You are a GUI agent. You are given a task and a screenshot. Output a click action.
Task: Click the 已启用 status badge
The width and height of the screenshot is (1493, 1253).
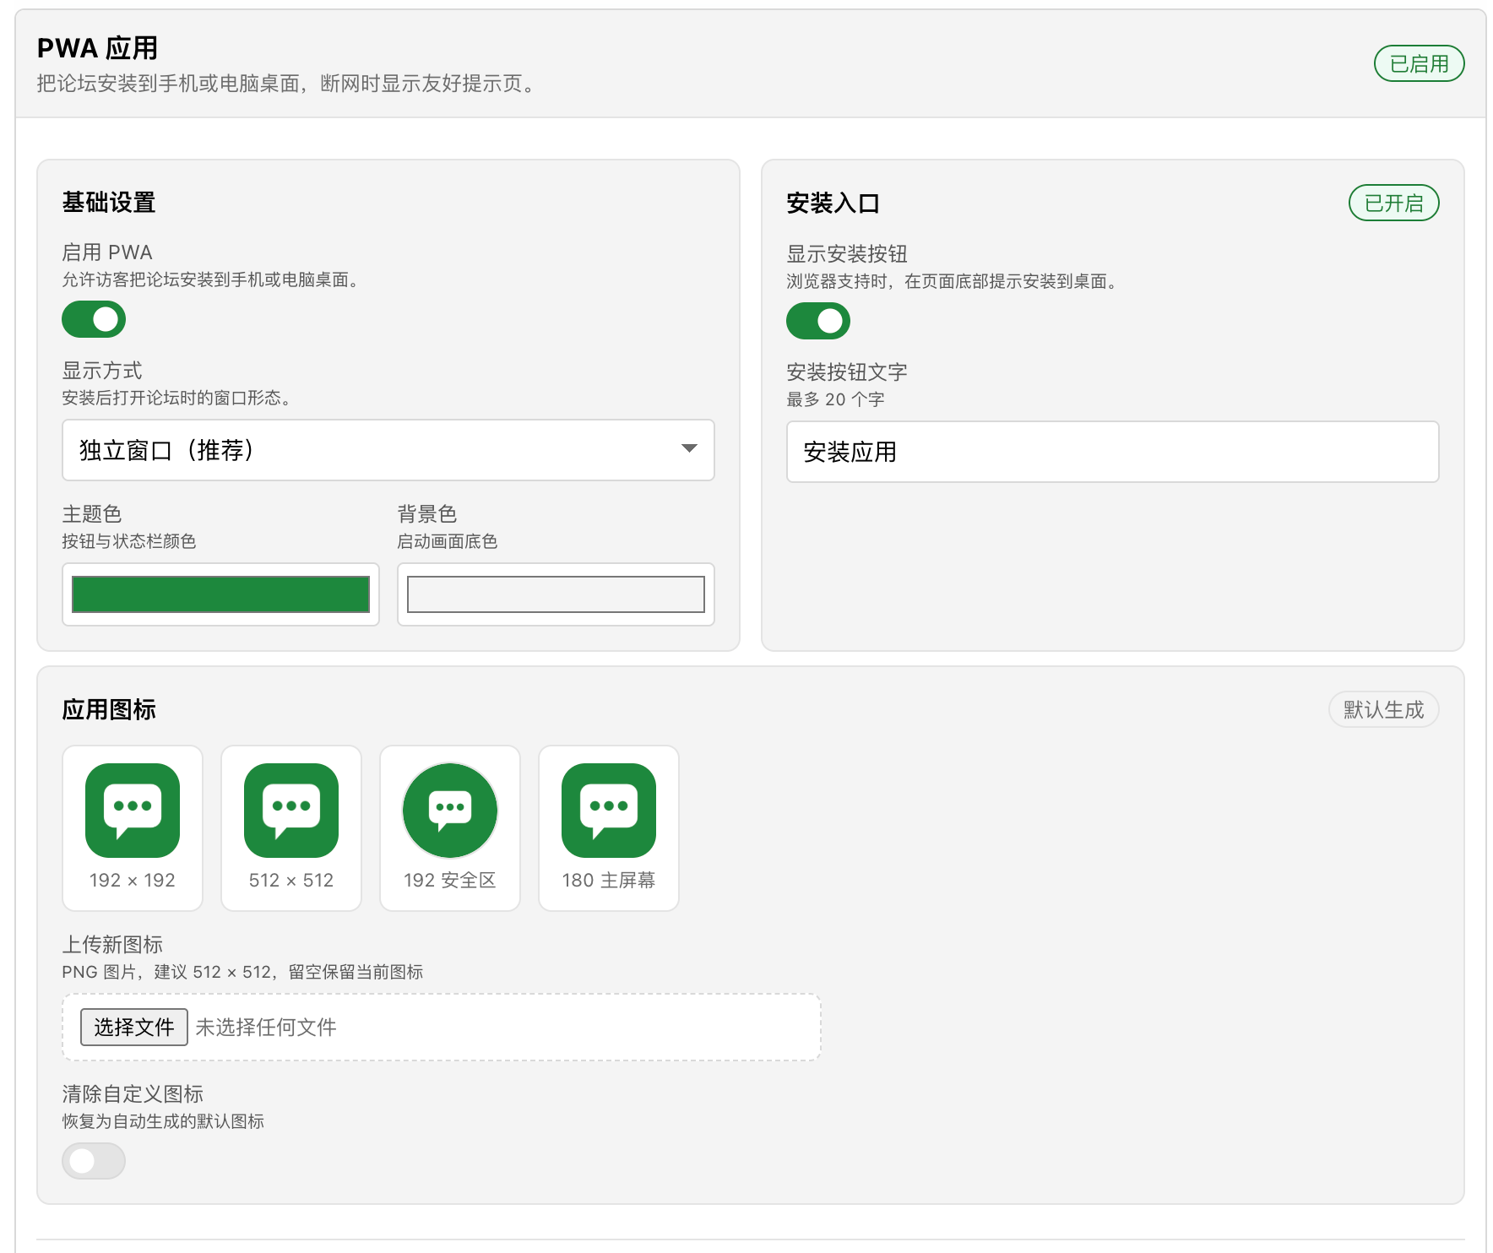(x=1419, y=63)
